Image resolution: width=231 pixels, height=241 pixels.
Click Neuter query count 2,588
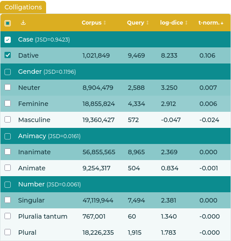[x=136, y=88]
